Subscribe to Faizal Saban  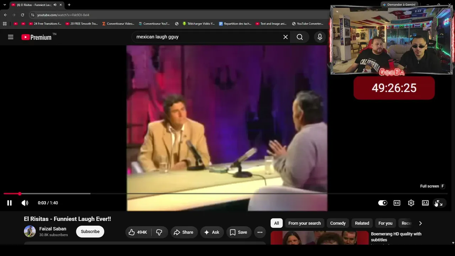[x=90, y=231]
